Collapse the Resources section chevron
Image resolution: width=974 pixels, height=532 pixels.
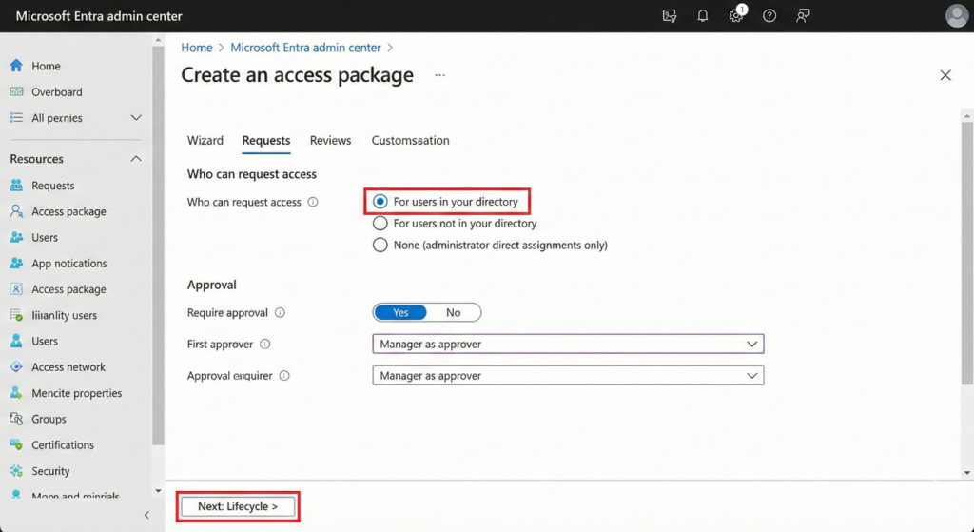[x=136, y=159]
